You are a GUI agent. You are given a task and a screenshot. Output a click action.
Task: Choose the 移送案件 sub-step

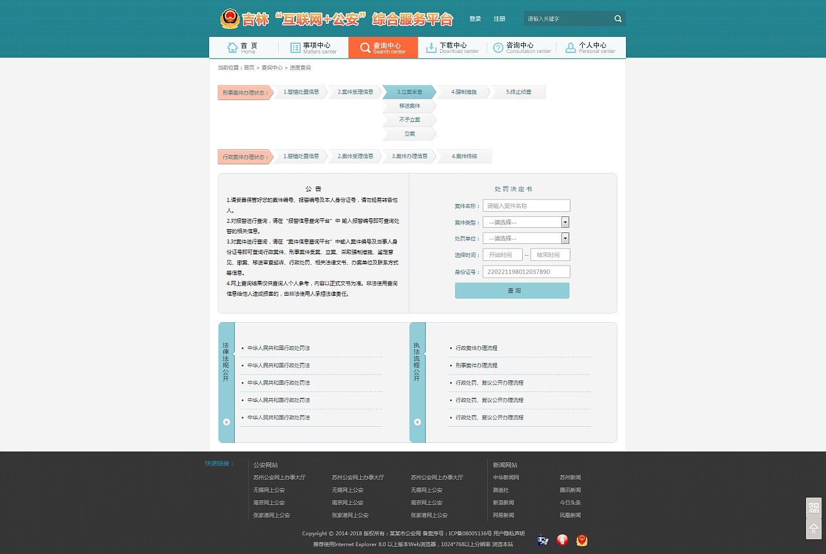coord(409,106)
